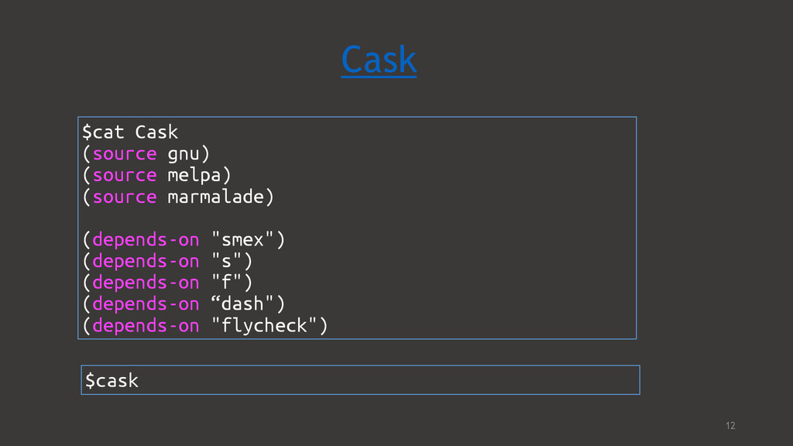This screenshot has height=446, width=793.
Task: Click the word gnu in first source
Action: [x=183, y=155]
